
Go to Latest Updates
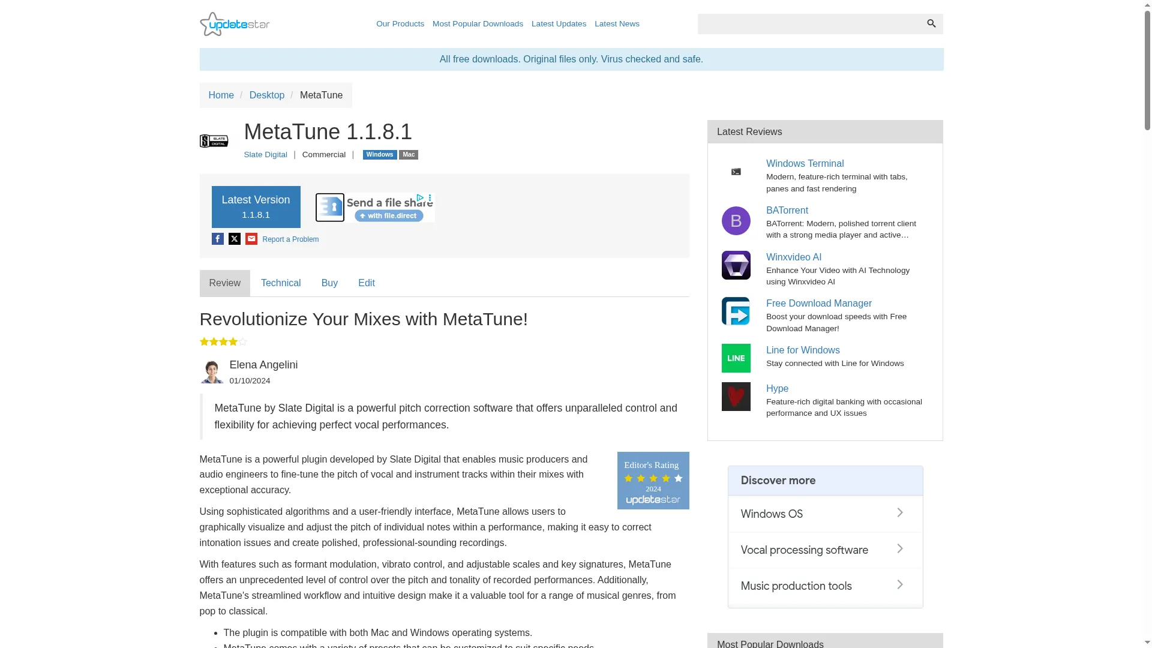pos(559,24)
